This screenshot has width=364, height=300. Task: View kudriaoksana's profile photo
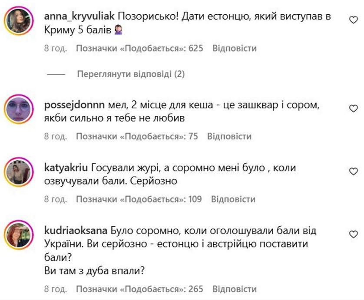[19, 236]
